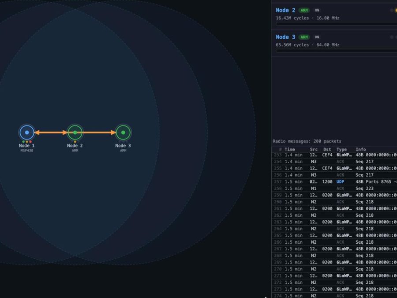Click the gray LED indicator on Node 3 card
Viewport: 397px width, 298px height.
click(x=392, y=37)
